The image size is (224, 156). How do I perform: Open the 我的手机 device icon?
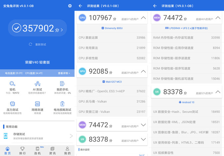pyautogui.click(x=63, y=84)
